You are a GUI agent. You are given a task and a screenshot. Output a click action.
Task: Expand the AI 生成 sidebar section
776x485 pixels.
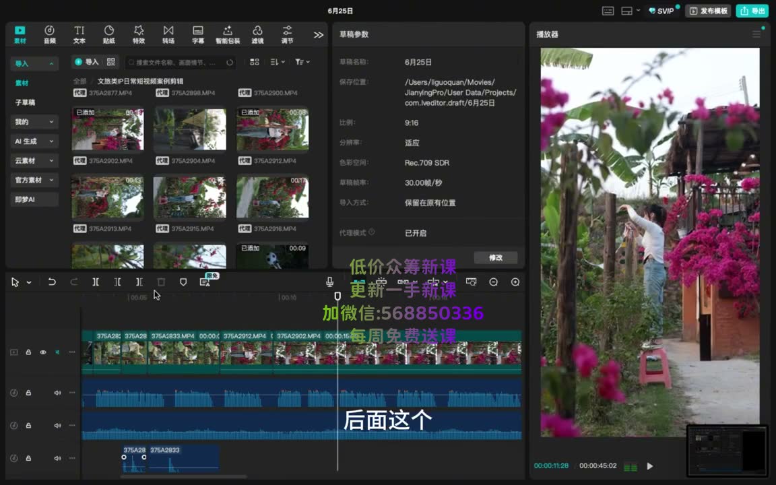34,141
